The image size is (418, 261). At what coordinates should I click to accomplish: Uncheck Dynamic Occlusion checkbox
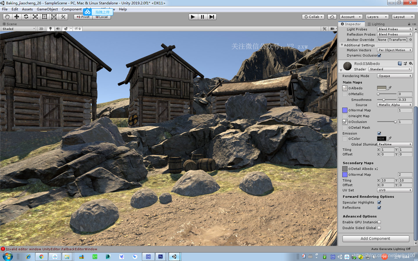379,55
